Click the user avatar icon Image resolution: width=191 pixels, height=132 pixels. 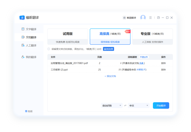tap(143, 17)
